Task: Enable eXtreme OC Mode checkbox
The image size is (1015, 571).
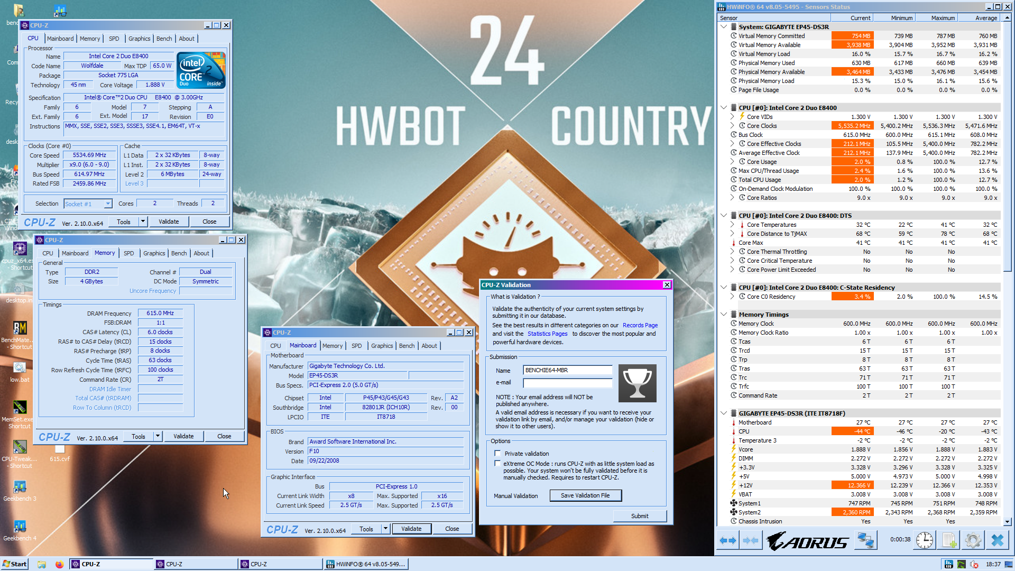Action: 497,463
